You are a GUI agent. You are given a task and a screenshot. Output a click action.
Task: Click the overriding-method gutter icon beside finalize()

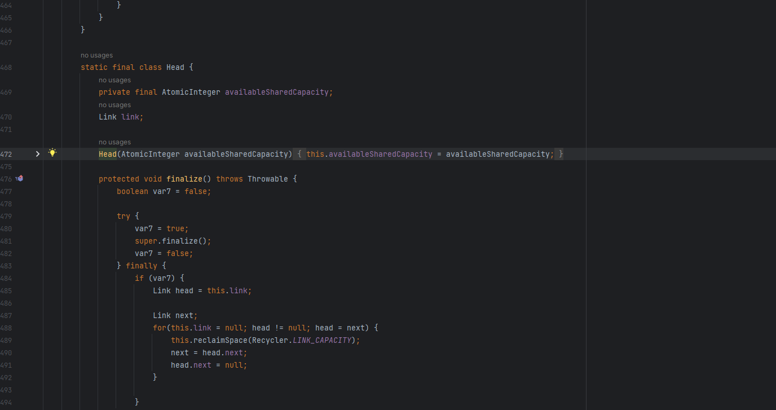pos(19,178)
